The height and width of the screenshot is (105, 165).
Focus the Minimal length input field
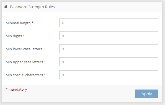[x=109, y=23]
